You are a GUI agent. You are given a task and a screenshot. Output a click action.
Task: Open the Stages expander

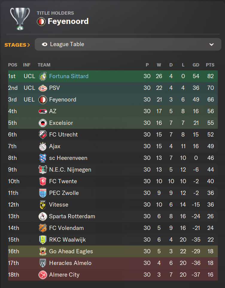click(17, 45)
